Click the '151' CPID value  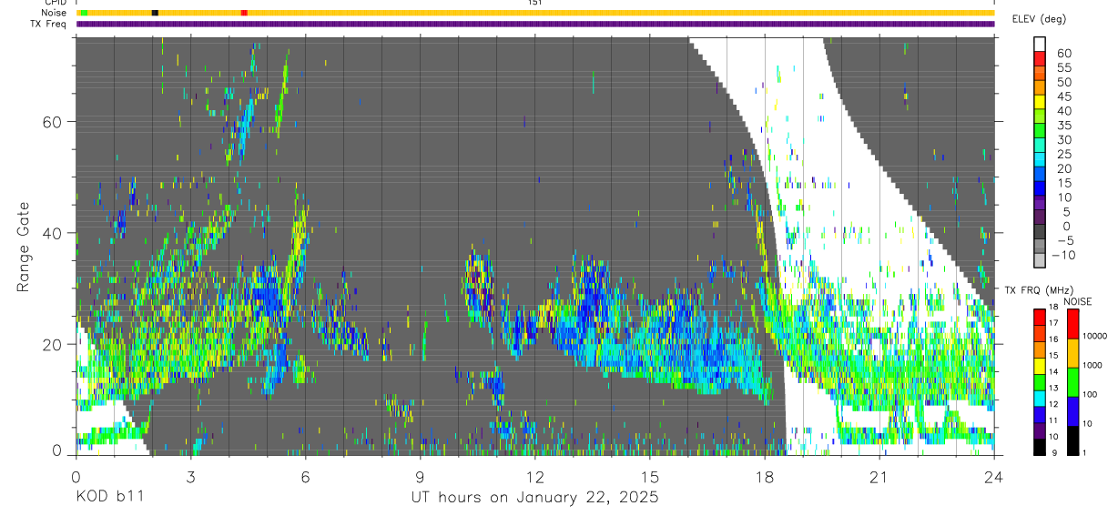(535, 3)
